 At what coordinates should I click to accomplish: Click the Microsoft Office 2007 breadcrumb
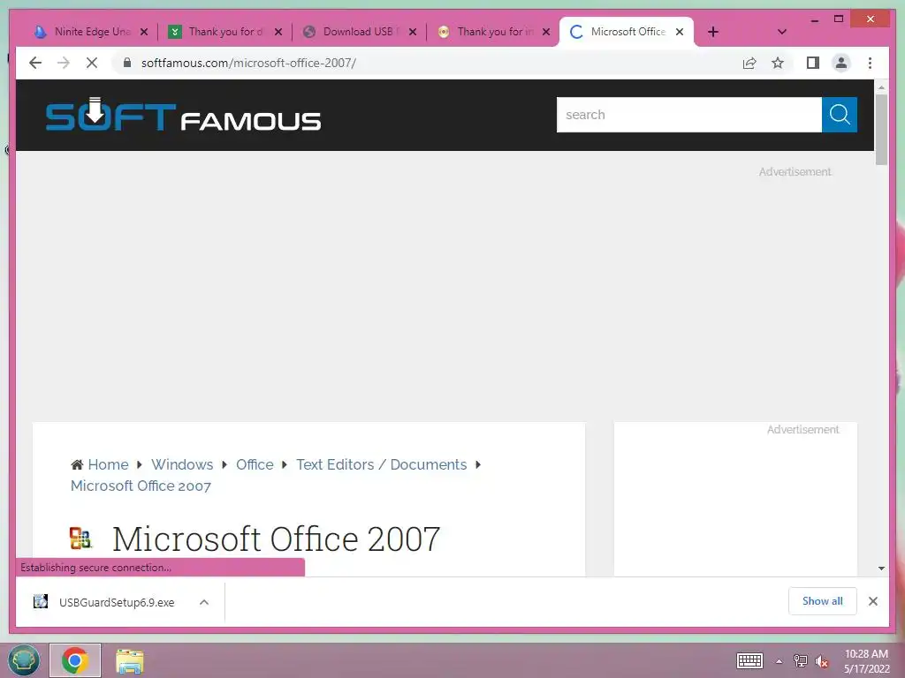141,486
